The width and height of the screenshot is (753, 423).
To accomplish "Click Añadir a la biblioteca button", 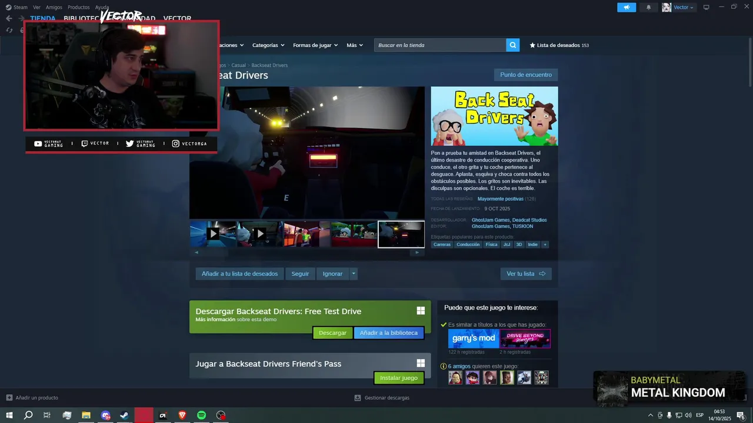I will coord(389,333).
